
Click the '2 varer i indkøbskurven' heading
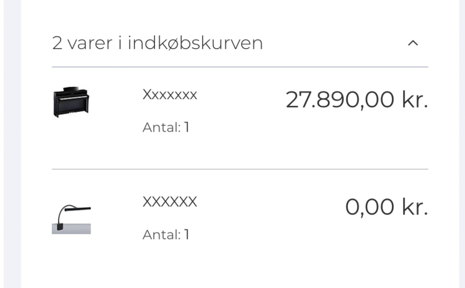(x=158, y=43)
